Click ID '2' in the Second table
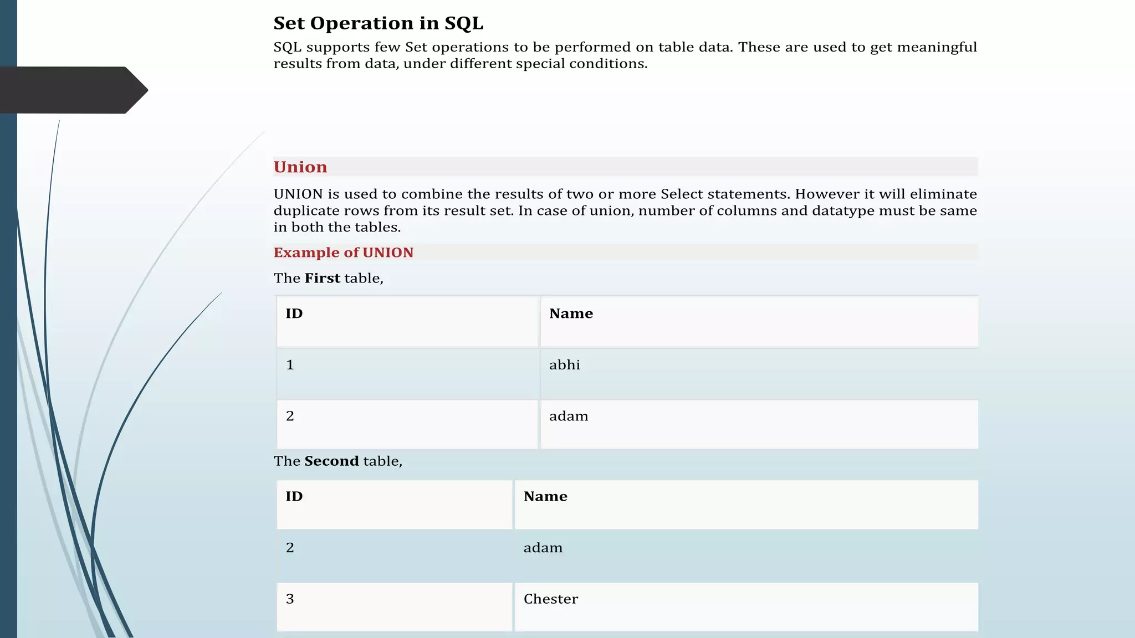1135x638 pixels. click(395, 556)
